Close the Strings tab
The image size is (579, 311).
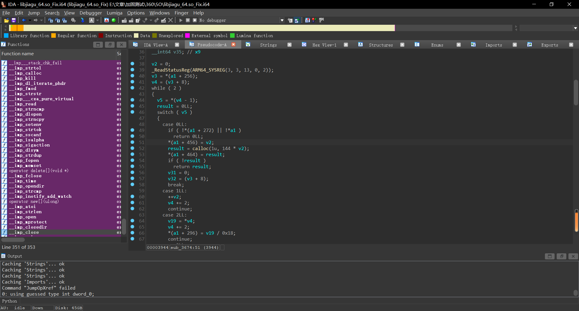click(289, 45)
